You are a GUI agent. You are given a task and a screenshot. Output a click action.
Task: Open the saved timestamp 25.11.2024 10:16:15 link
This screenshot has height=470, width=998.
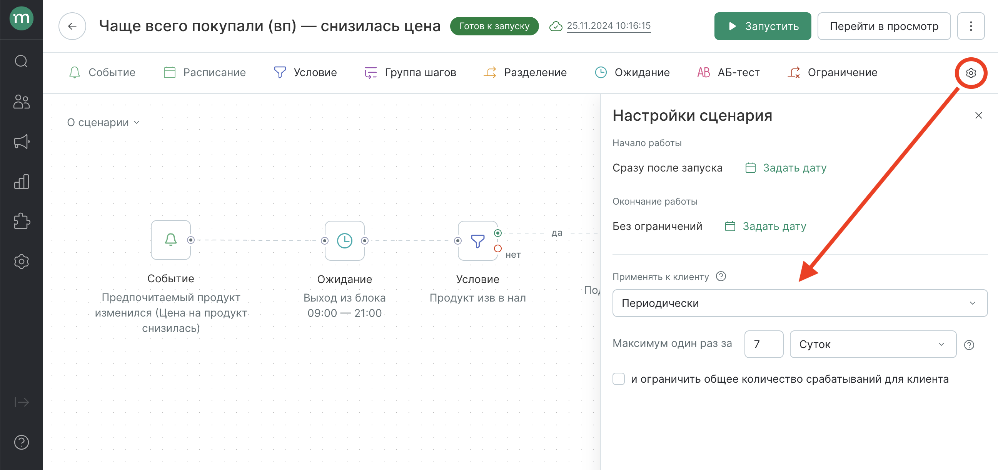click(608, 26)
